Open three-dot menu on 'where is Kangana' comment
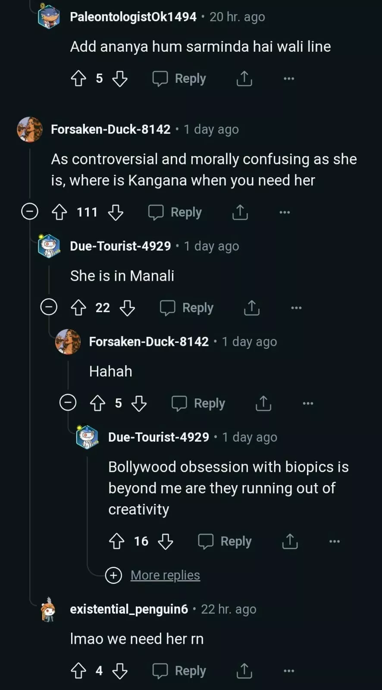 (285, 212)
